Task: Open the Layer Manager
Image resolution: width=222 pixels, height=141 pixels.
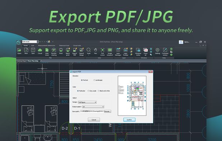Action: 118,50
